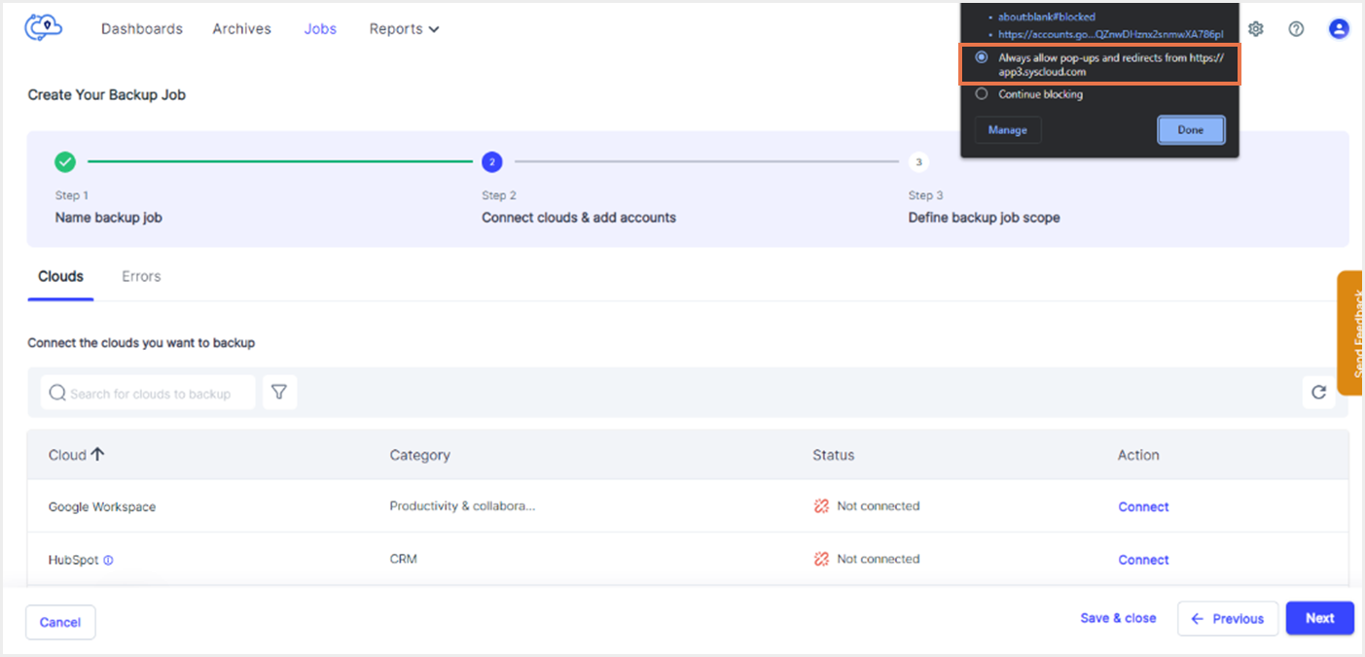The width and height of the screenshot is (1365, 657).
Task: Refresh the clouds list
Action: 1318,393
